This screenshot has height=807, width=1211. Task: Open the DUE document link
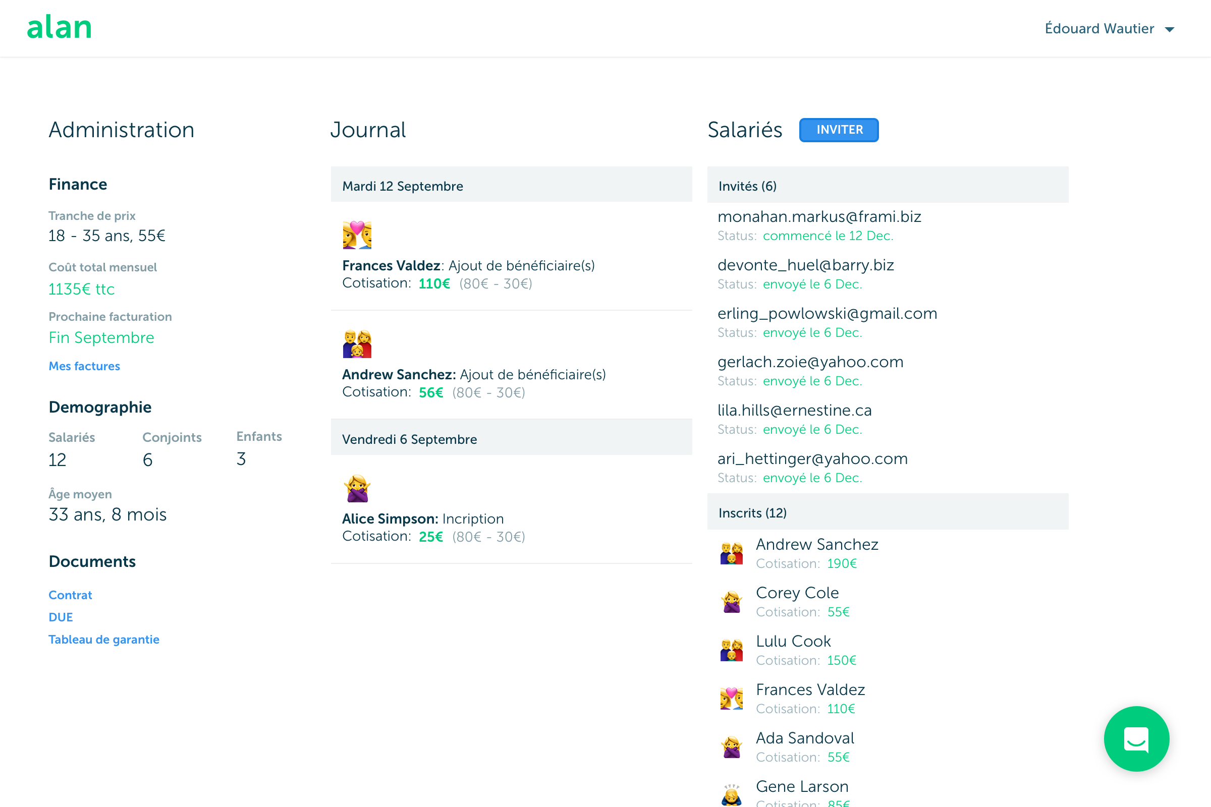(60, 617)
